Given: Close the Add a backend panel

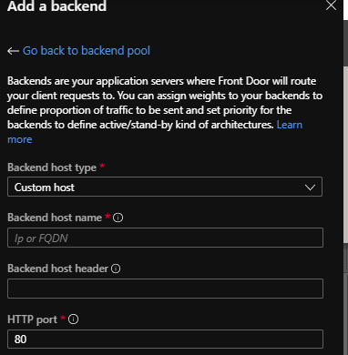Looking at the screenshot, I should [331, 5].
